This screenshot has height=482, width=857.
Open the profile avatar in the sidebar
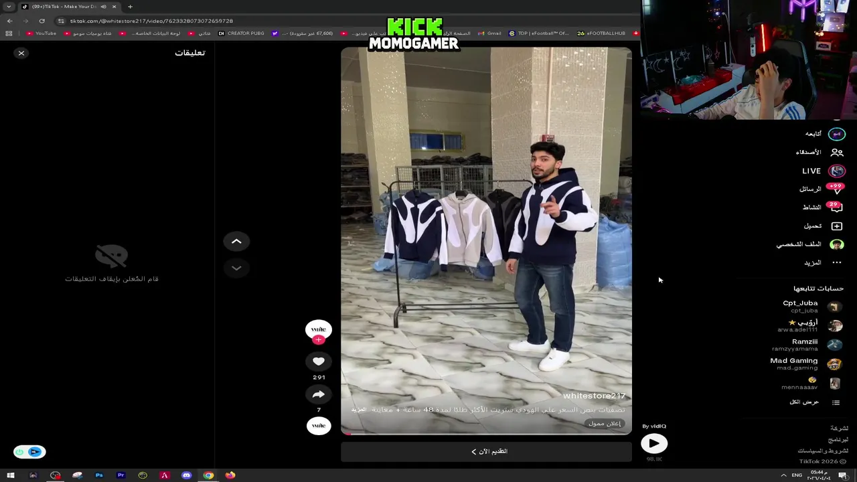pos(837,244)
